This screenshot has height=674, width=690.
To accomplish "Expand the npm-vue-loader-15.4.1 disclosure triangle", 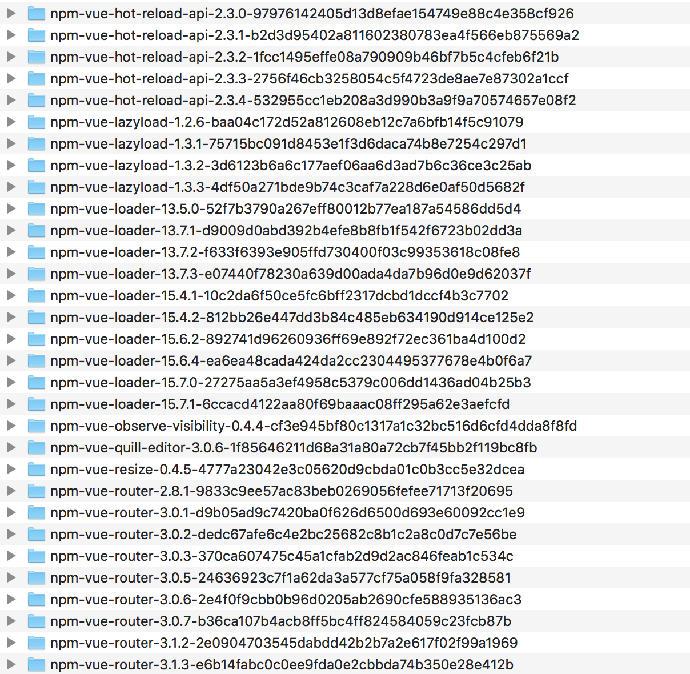I will 11,295.
